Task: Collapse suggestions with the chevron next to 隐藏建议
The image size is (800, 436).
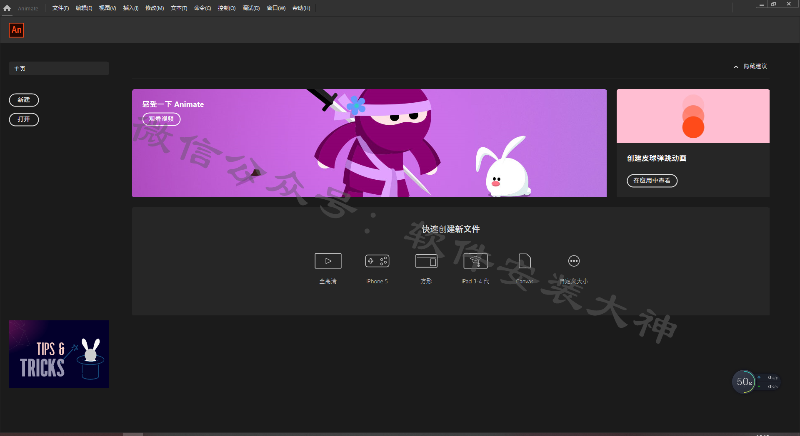Action: 736,67
